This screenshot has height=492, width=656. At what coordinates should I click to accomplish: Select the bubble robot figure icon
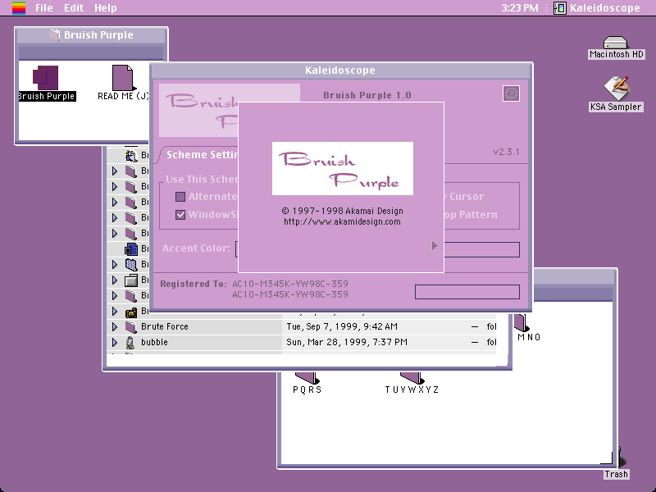[x=130, y=343]
